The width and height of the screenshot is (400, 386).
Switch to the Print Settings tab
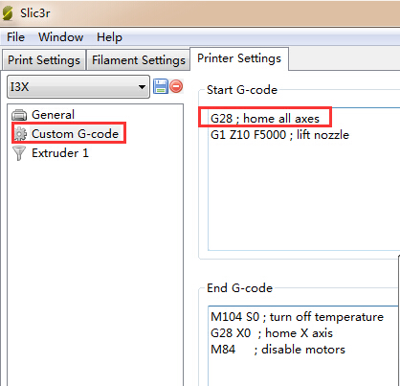[x=44, y=60]
